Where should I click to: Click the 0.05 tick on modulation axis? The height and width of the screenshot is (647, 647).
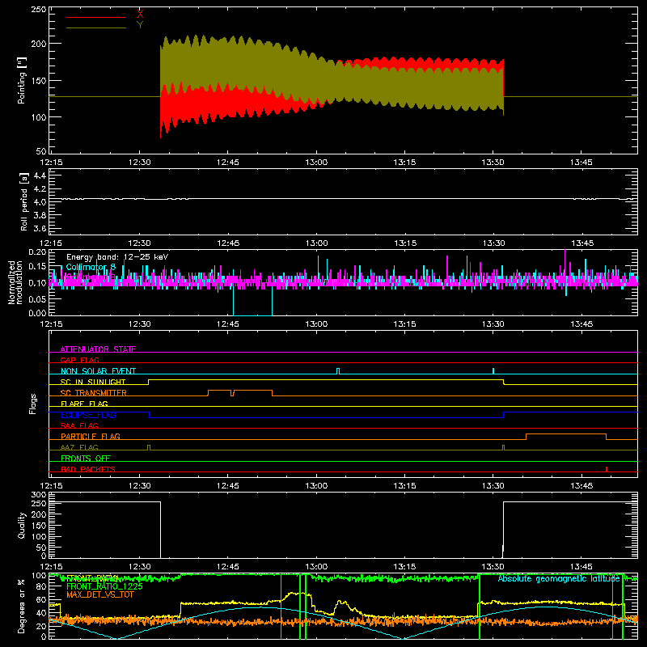click(37, 298)
